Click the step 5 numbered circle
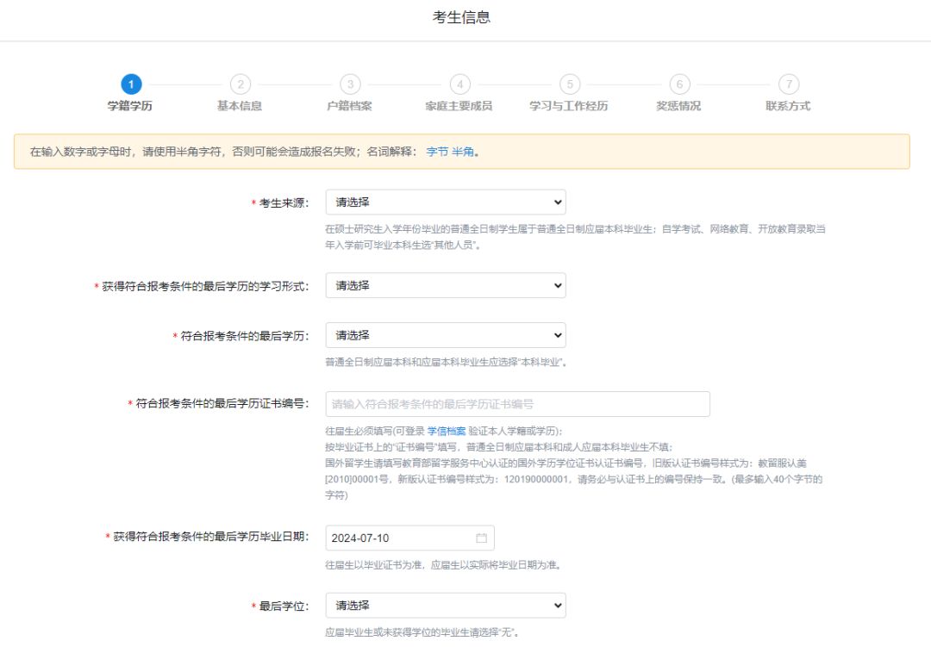Image resolution: width=931 pixels, height=647 pixels. point(569,84)
